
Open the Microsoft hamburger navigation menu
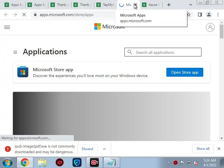point(7,27)
